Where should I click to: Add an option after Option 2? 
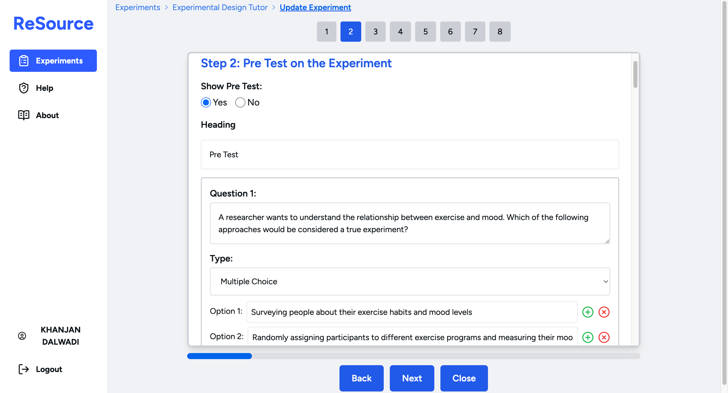click(x=588, y=337)
